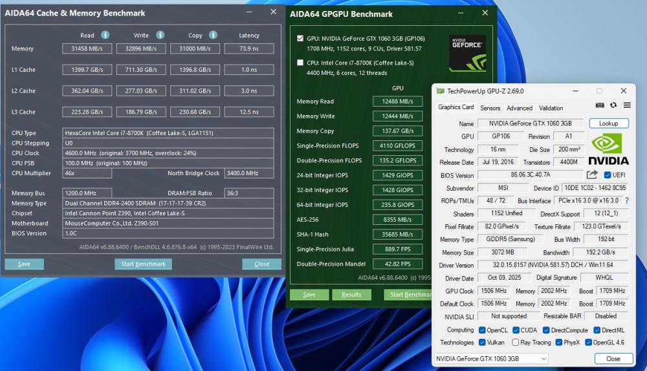Click the SHA-1 Hash 35685 MB/s value
This screenshot has height=371, width=647.
click(x=397, y=234)
